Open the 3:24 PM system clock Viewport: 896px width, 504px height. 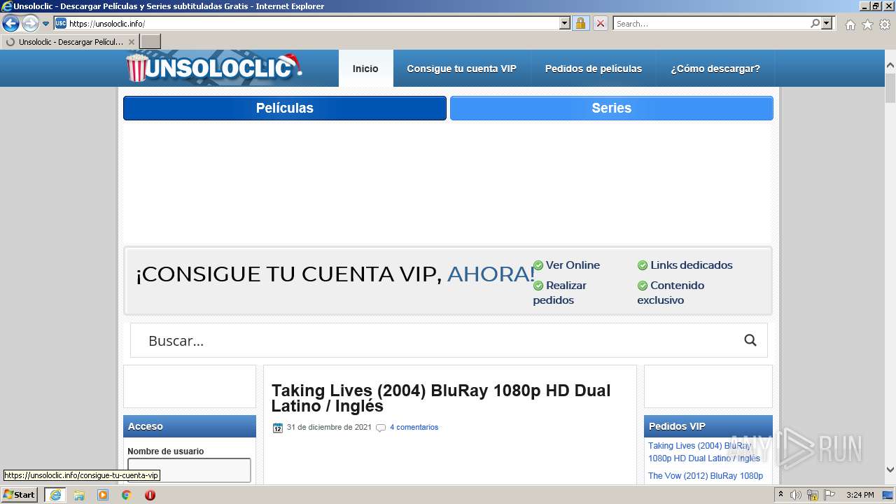(x=860, y=495)
